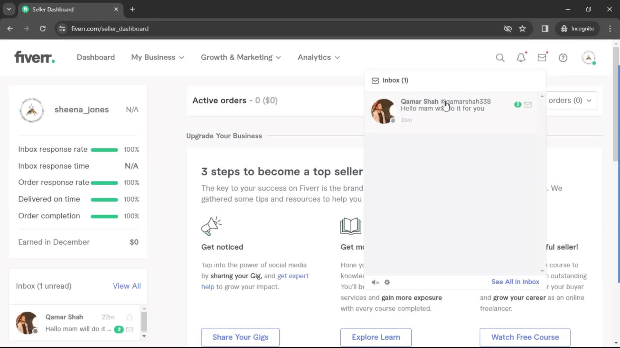Mute inbox sounds with speaker icon

click(375, 282)
